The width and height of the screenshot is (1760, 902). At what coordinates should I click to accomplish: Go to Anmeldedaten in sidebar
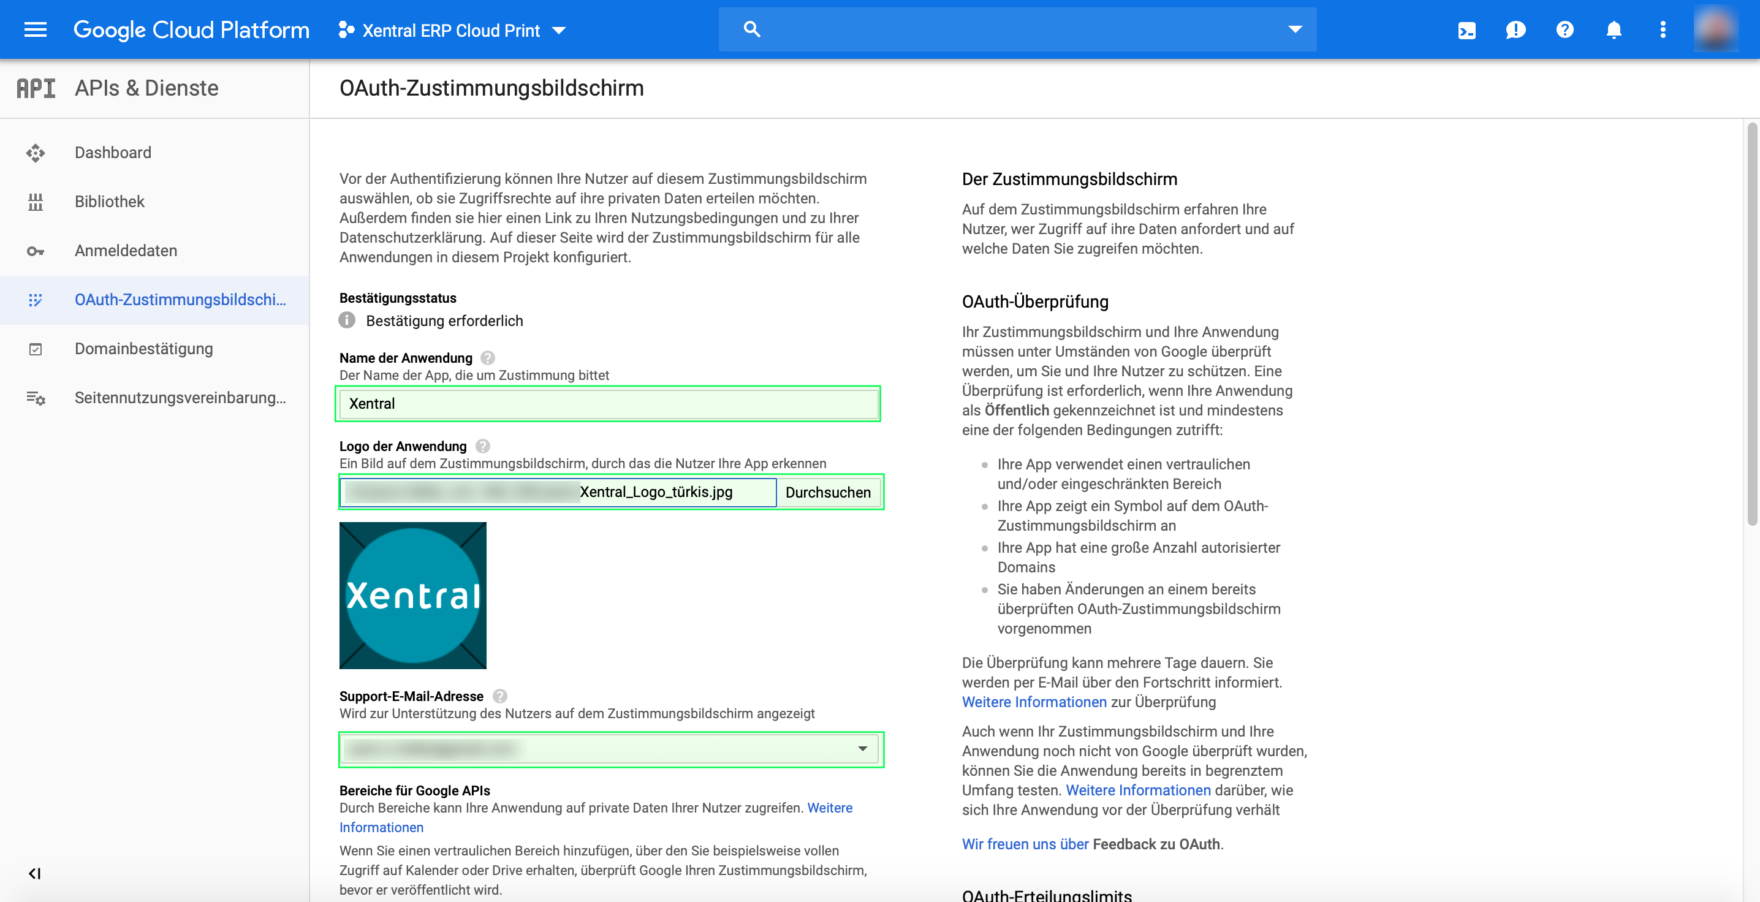click(x=126, y=251)
